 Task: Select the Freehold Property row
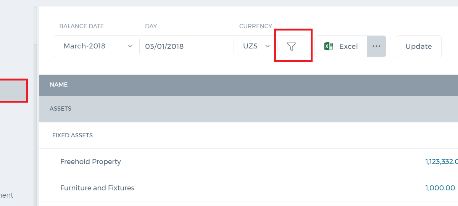pos(248,162)
